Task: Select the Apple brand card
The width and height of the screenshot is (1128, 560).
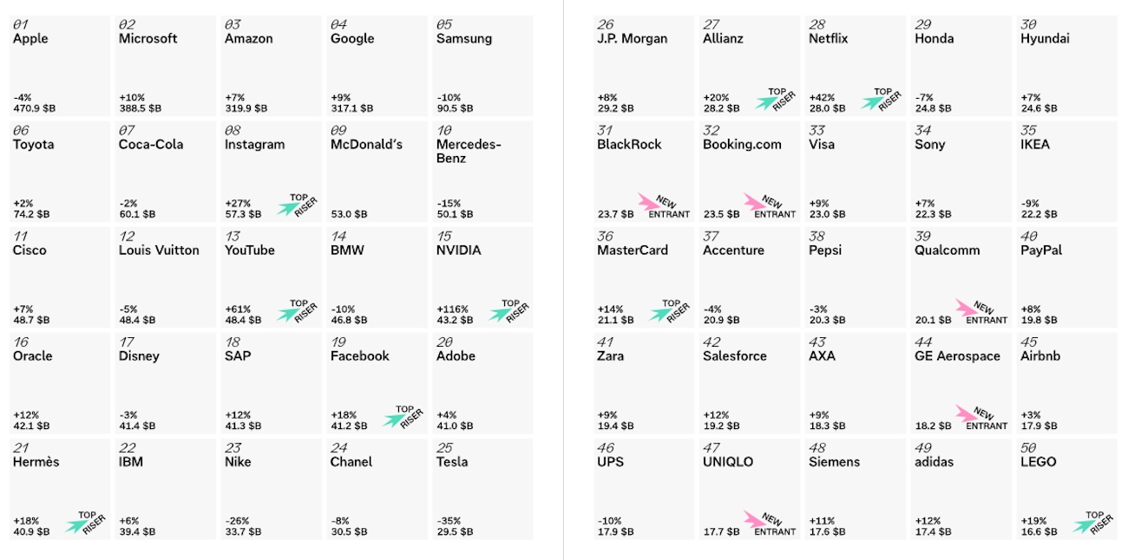Action: pyautogui.click(x=60, y=66)
